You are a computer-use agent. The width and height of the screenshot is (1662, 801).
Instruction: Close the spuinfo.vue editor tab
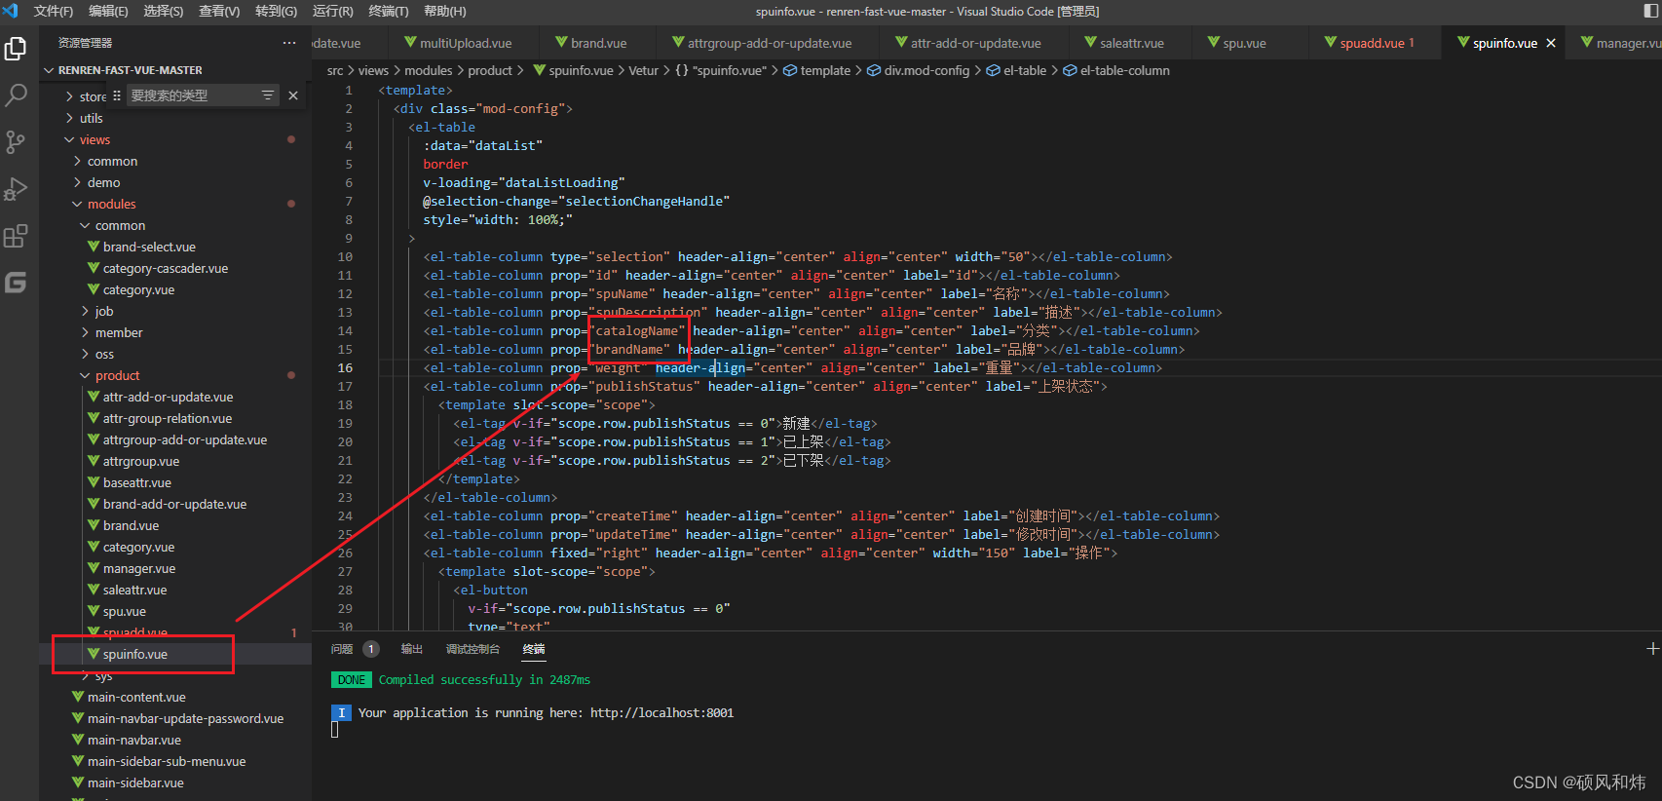1551,43
